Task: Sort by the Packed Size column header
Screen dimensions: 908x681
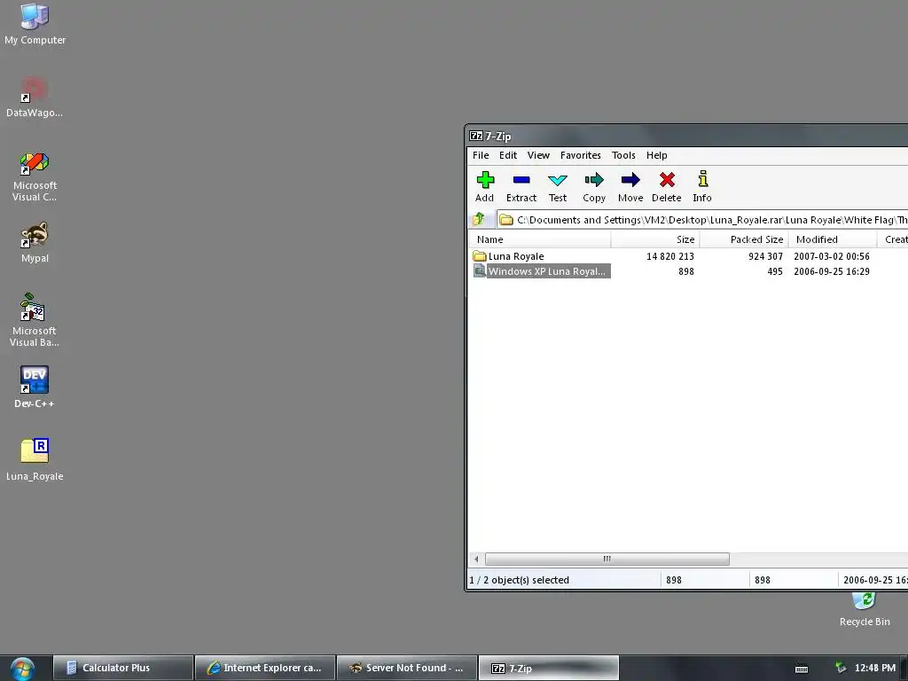Action: (744, 239)
